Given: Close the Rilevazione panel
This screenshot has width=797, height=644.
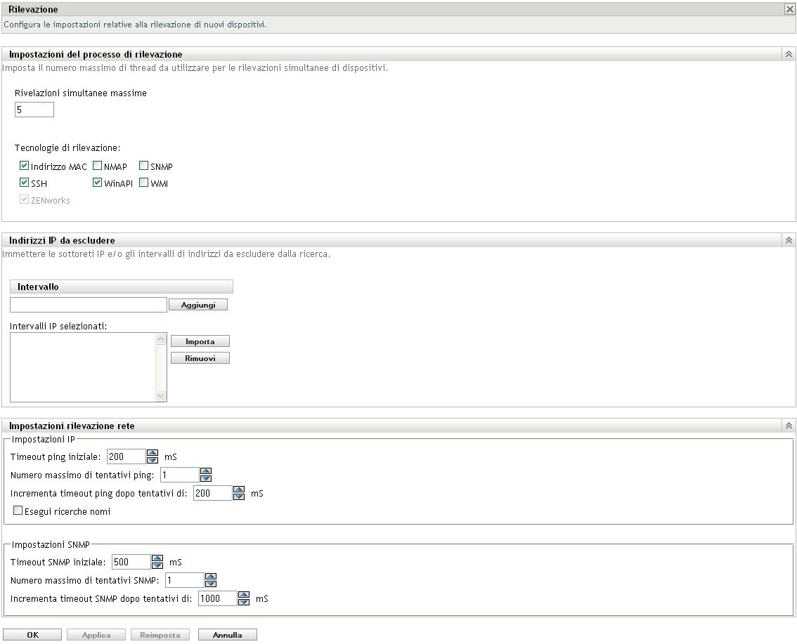Looking at the screenshot, I should pyautogui.click(x=789, y=9).
